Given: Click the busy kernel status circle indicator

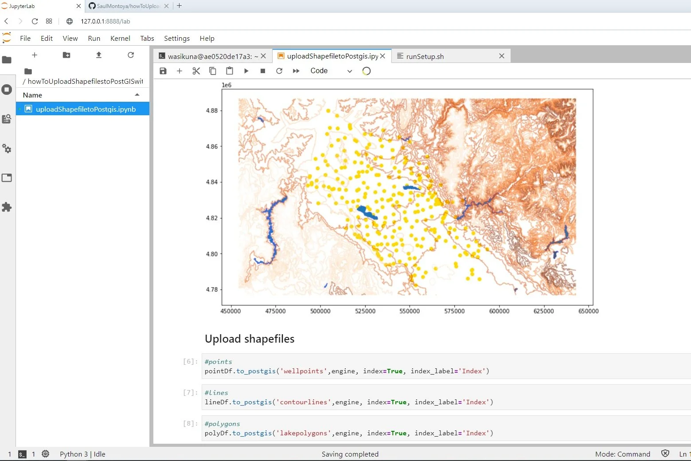Looking at the screenshot, I should tap(366, 71).
